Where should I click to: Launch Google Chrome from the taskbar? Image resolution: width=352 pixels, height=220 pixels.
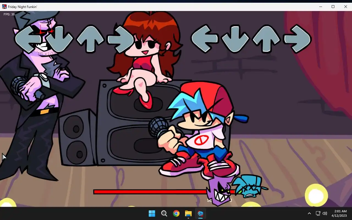[x=176, y=213]
